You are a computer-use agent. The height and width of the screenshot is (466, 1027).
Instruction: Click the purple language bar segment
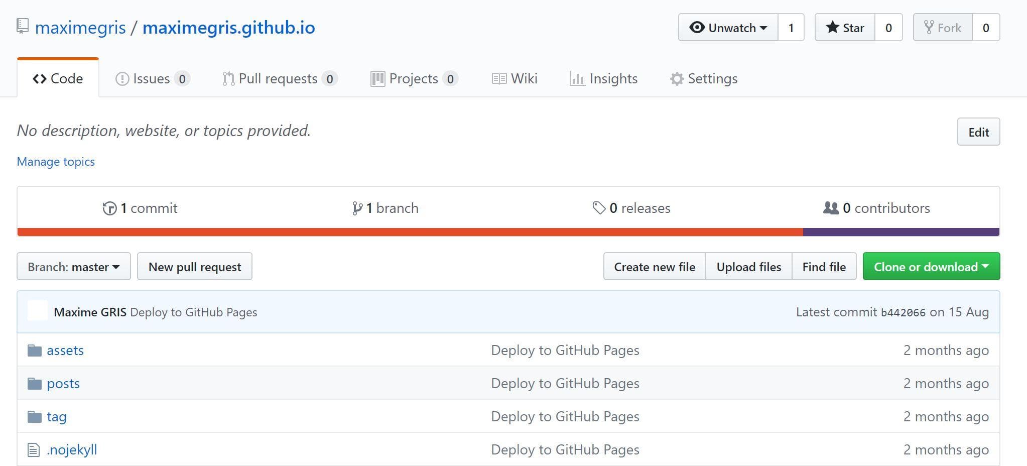[x=901, y=232]
